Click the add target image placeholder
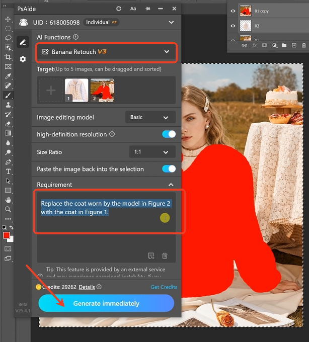Screen dimensions: 309x342 pyautogui.click(x=50, y=91)
